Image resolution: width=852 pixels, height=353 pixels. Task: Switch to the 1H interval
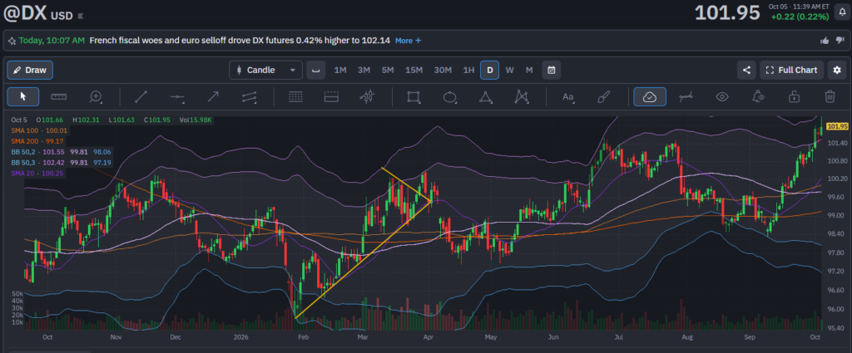(x=468, y=70)
